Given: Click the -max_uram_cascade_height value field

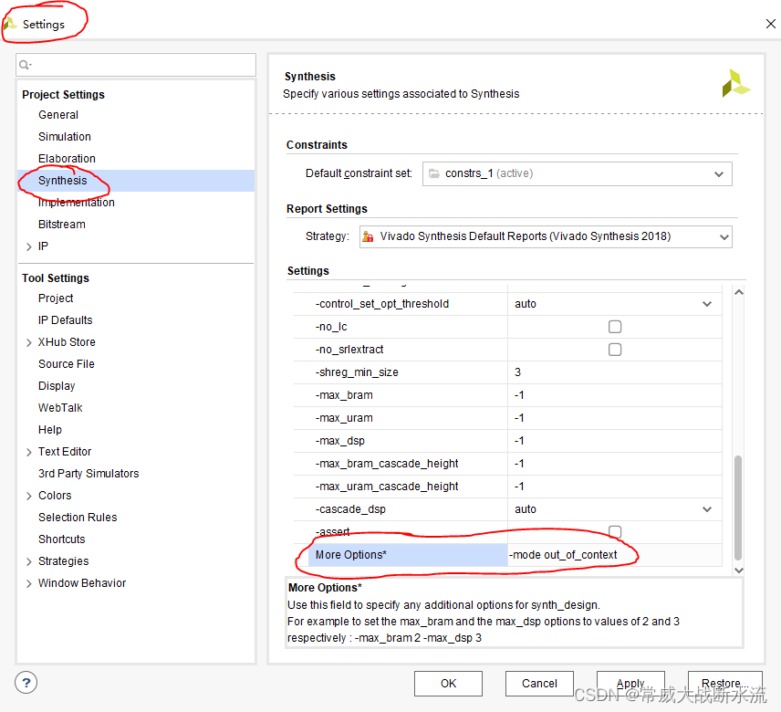Looking at the screenshot, I should point(615,487).
